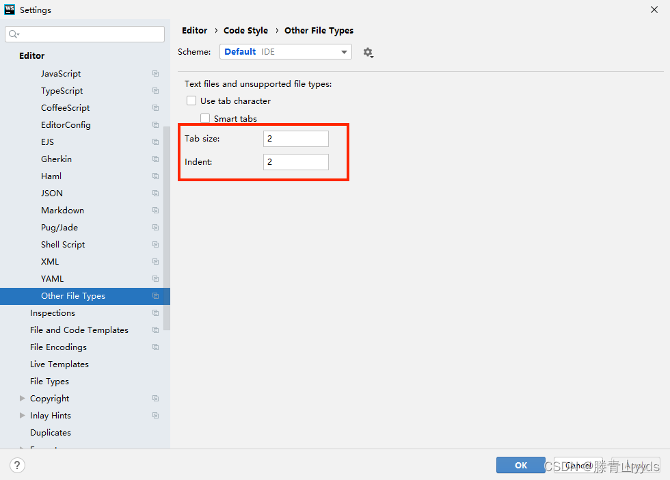Image resolution: width=670 pixels, height=480 pixels.
Task: Click the icon beside TypeScript entry
Action: click(x=156, y=90)
